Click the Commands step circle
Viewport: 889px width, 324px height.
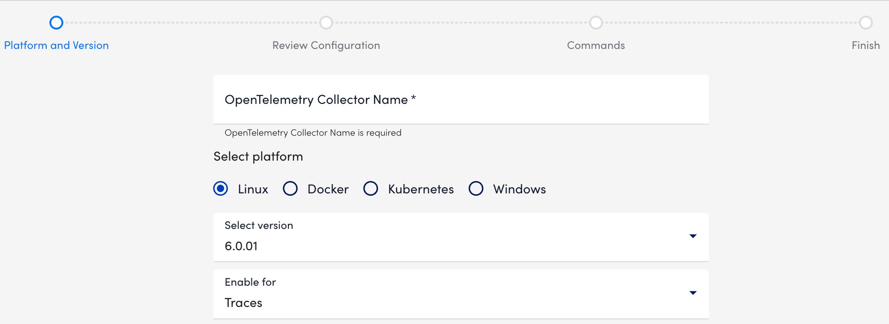pyautogui.click(x=596, y=22)
